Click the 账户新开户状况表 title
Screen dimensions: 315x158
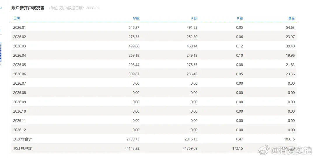(28, 8)
